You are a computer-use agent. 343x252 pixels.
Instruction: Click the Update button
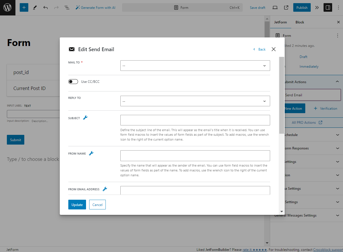tap(77, 205)
